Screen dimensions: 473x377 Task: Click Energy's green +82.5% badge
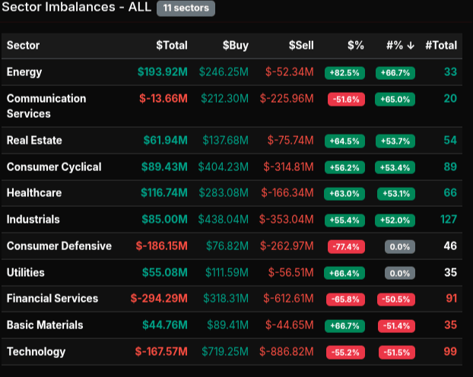pyautogui.click(x=344, y=73)
